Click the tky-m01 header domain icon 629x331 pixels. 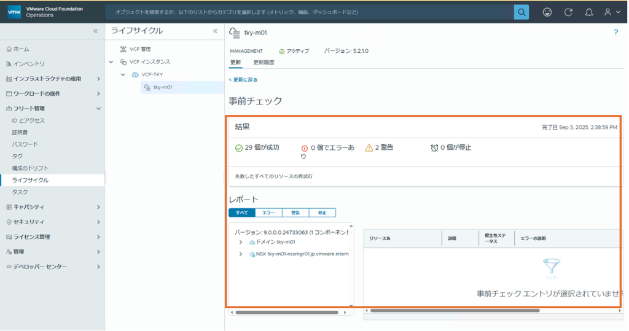235,33
